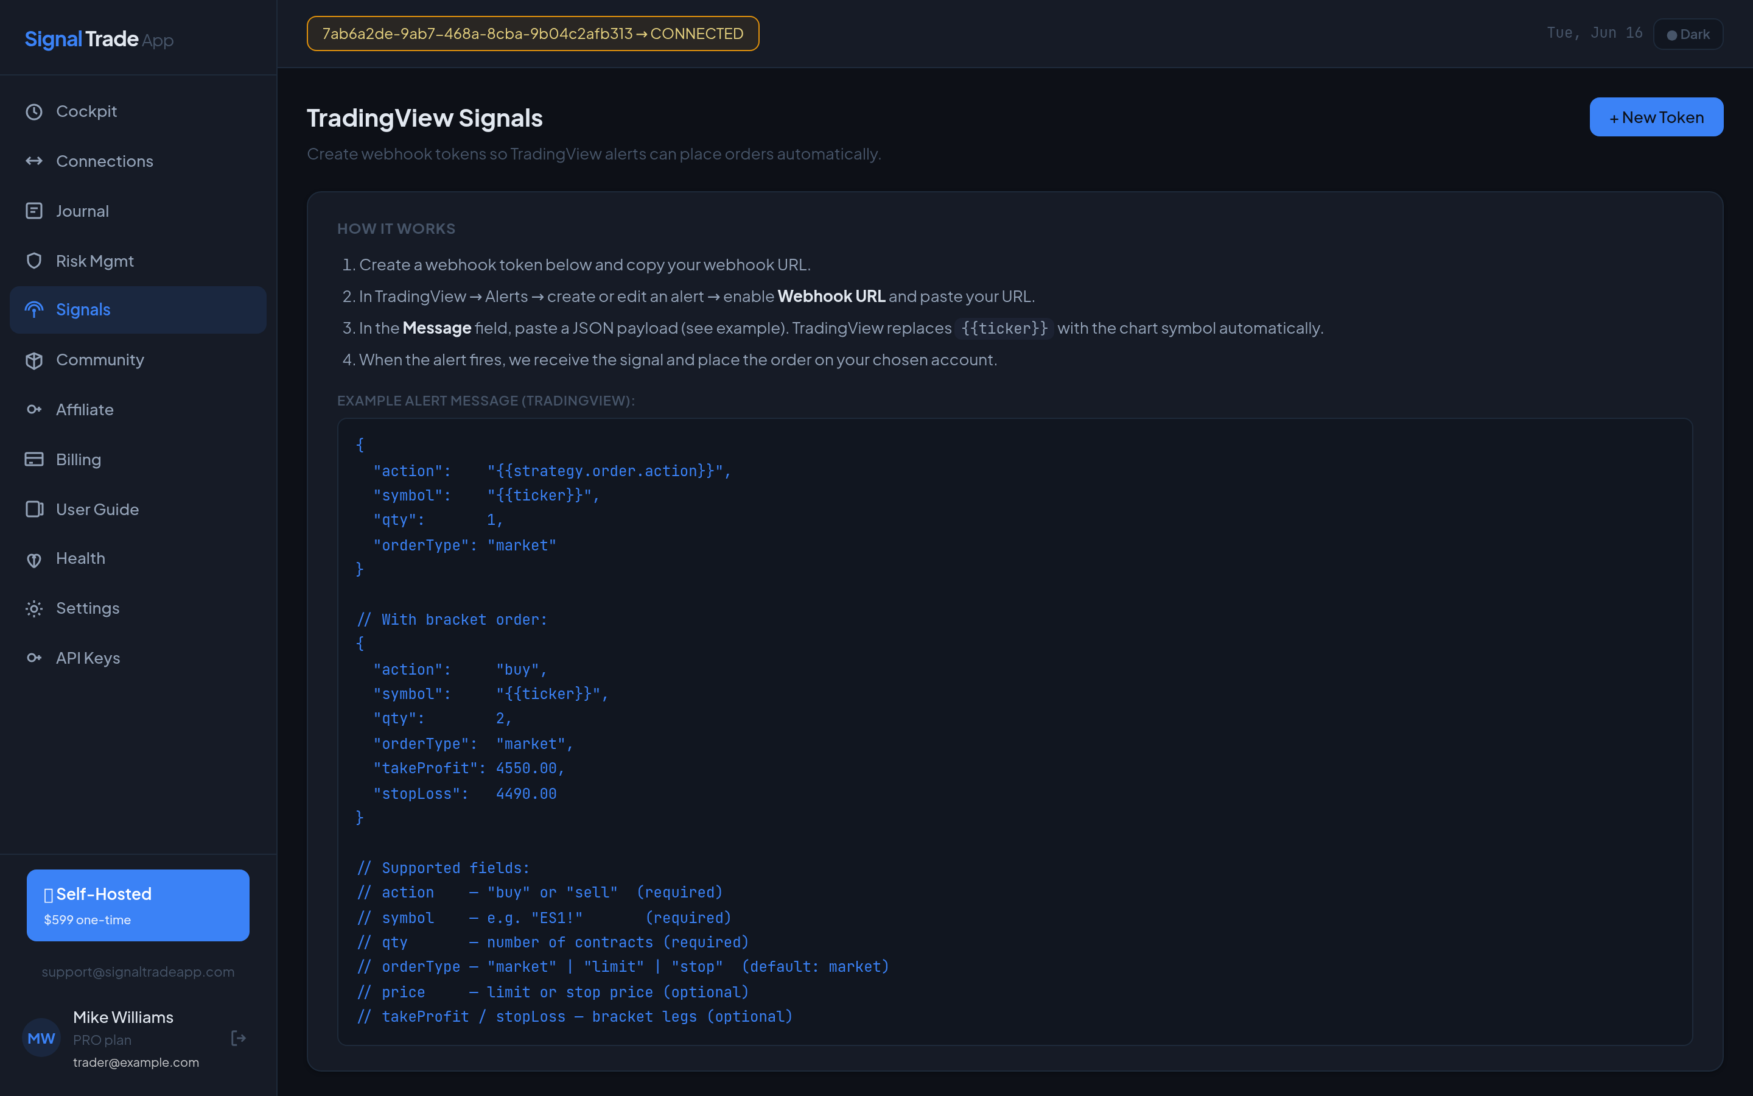Open the Affiliate page
Viewport: 1753px width, 1096px height.
pyautogui.click(x=138, y=410)
